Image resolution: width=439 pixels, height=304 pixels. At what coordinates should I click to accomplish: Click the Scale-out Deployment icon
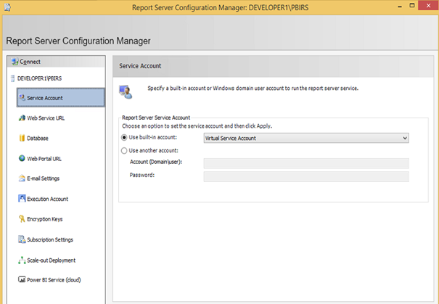click(22, 260)
